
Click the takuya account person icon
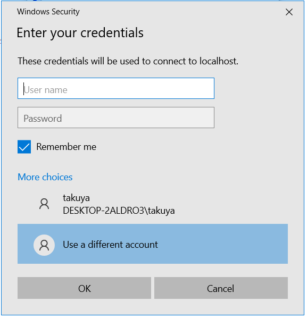coord(44,204)
